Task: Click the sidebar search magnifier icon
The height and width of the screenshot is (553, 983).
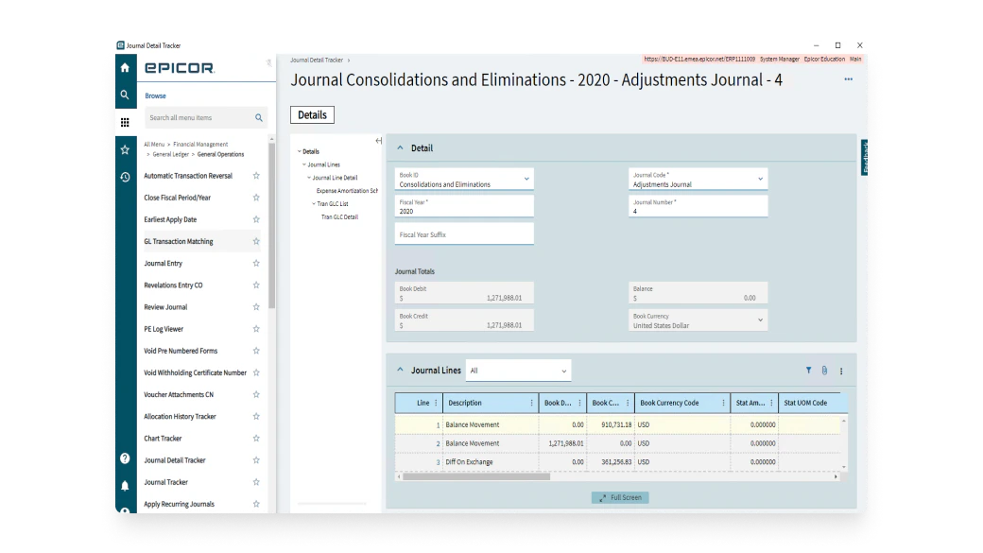Action: (x=125, y=95)
